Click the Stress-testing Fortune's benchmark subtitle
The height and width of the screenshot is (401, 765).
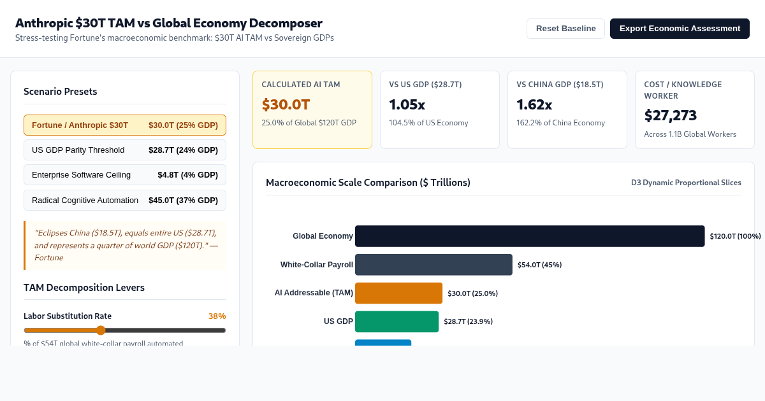[175, 38]
